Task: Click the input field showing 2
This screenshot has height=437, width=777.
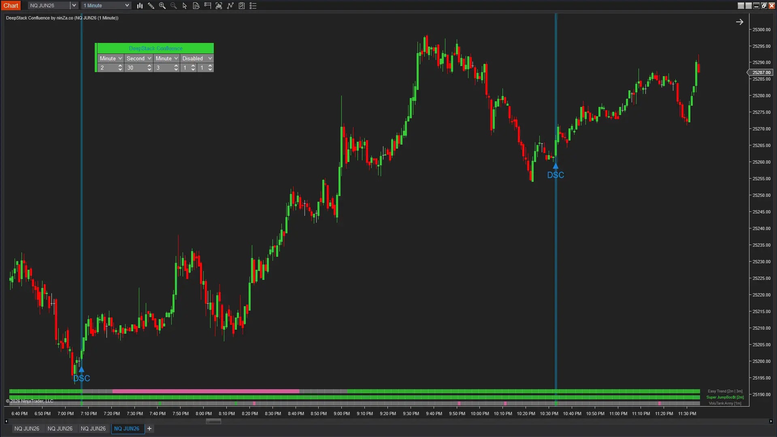Action: 108,68
